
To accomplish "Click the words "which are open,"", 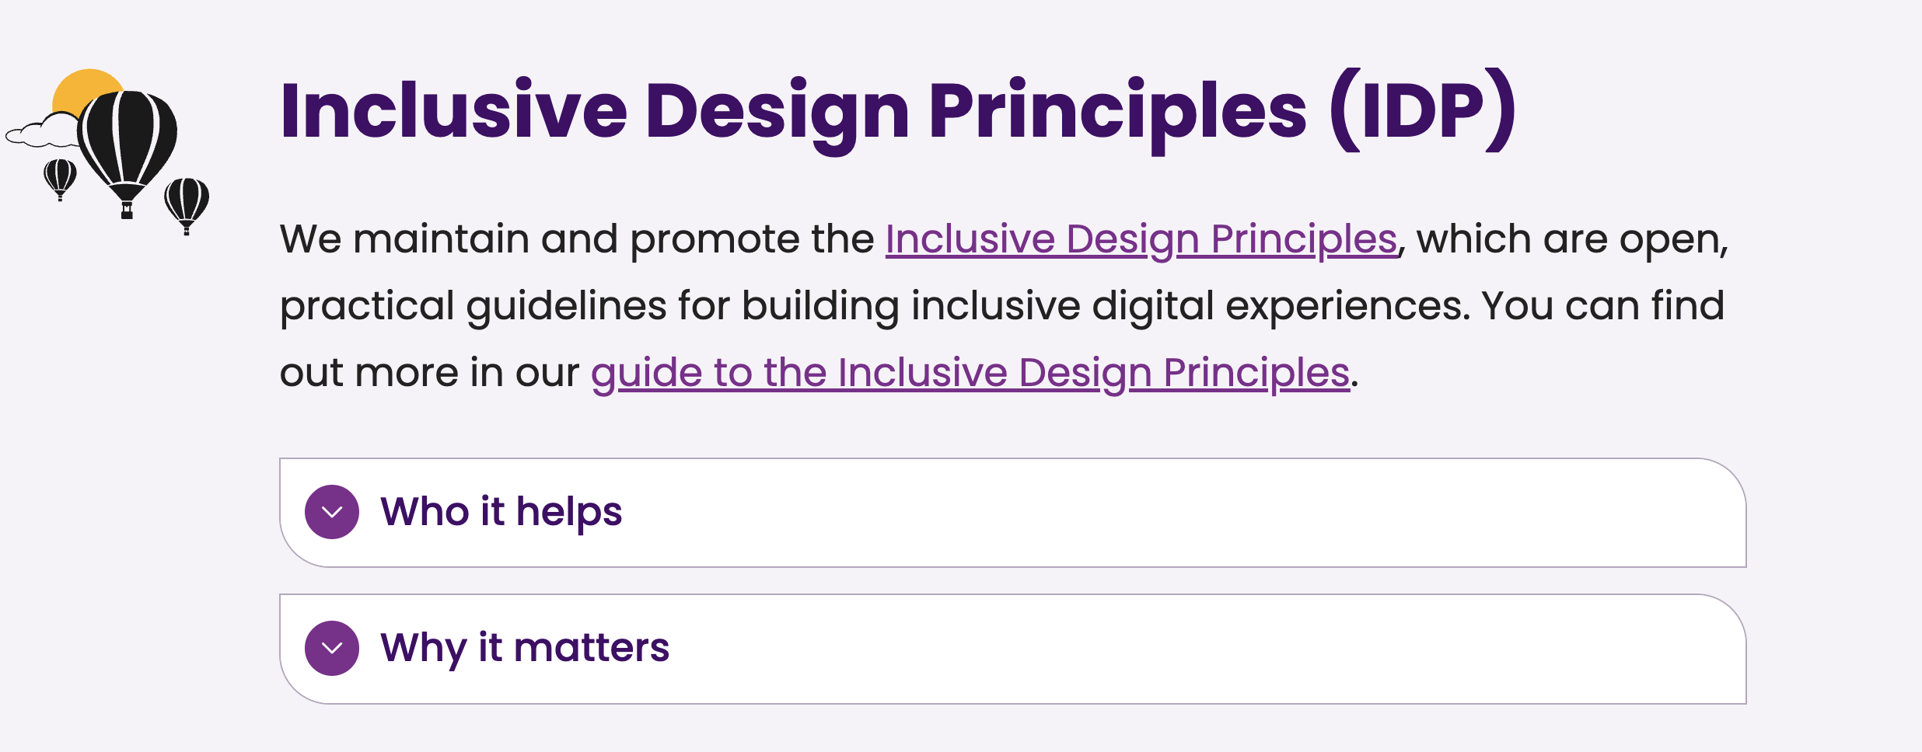I will (x=1572, y=239).
